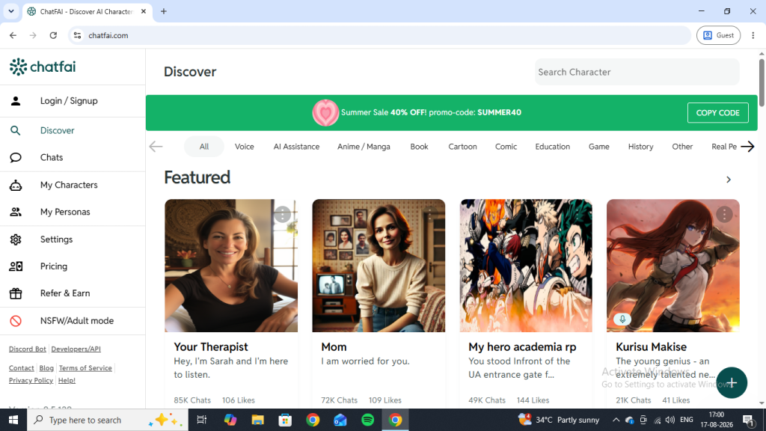
Task: Open the My hero academia rp image
Action: point(526,266)
